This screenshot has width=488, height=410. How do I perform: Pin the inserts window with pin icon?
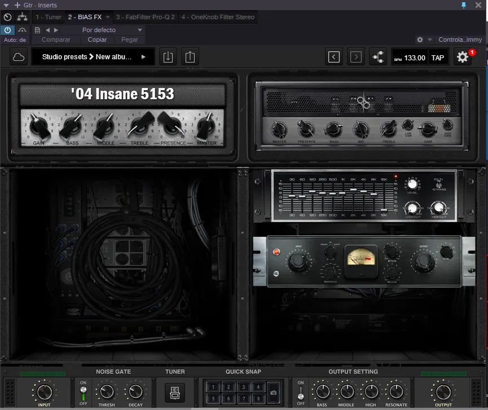click(x=464, y=5)
